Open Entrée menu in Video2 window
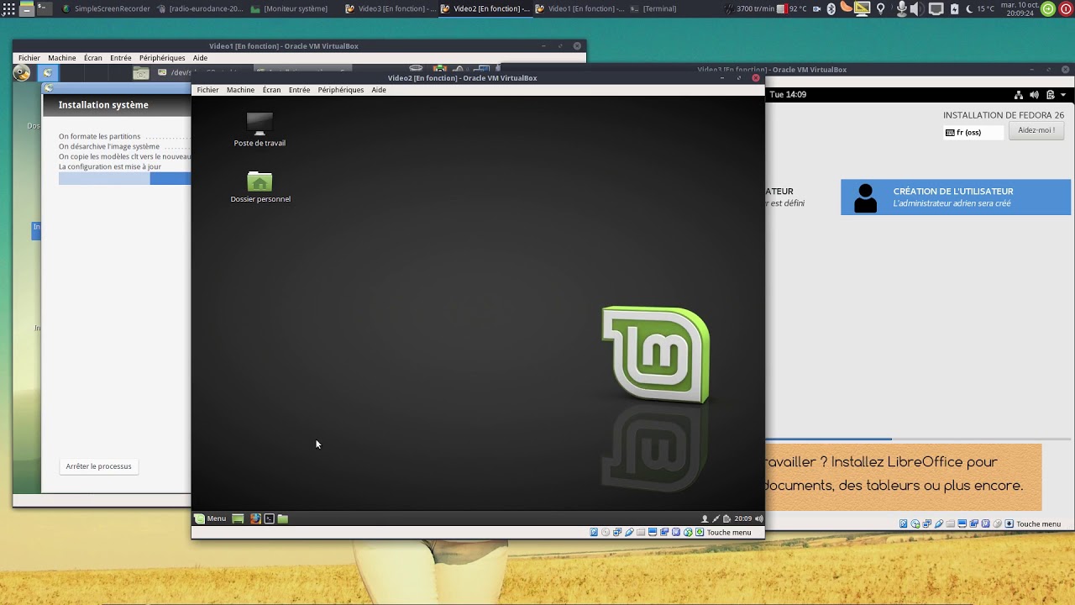Screen dimensions: 1075x605 tap(299, 90)
